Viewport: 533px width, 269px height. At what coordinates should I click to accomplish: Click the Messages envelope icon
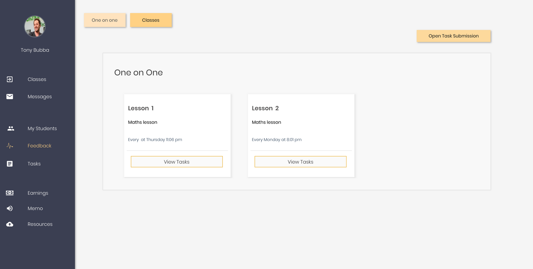tap(10, 97)
